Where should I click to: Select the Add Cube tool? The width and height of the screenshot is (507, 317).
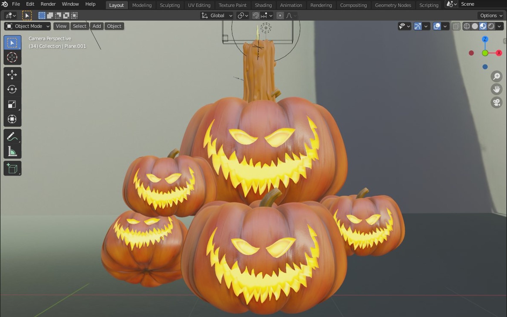12,168
